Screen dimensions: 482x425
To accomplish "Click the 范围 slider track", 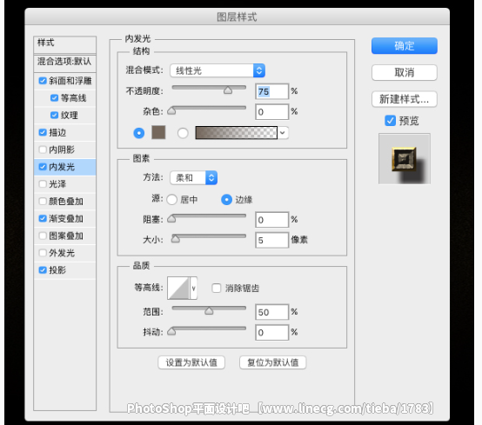I will 209,308.
